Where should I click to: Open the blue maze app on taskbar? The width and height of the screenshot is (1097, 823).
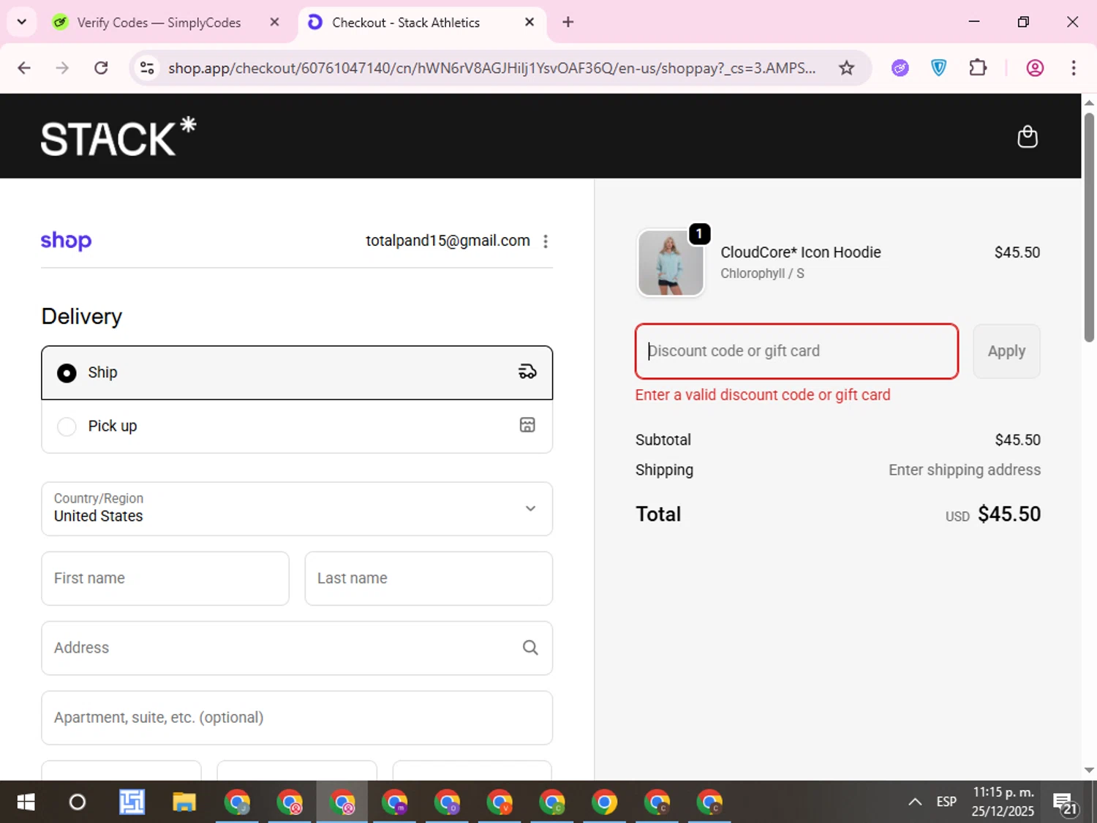point(132,803)
